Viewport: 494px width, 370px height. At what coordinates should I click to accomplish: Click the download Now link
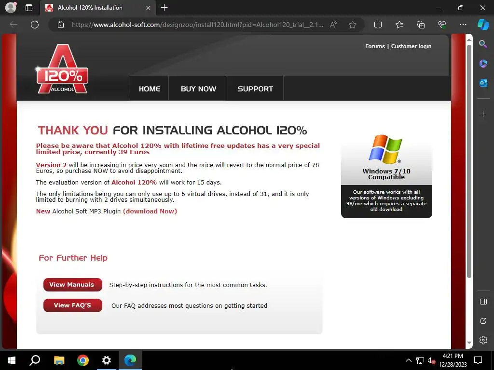point(150,211)
